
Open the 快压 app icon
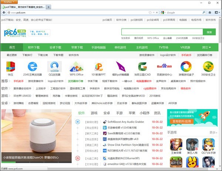pyautogui.click(x=10, y=67)
